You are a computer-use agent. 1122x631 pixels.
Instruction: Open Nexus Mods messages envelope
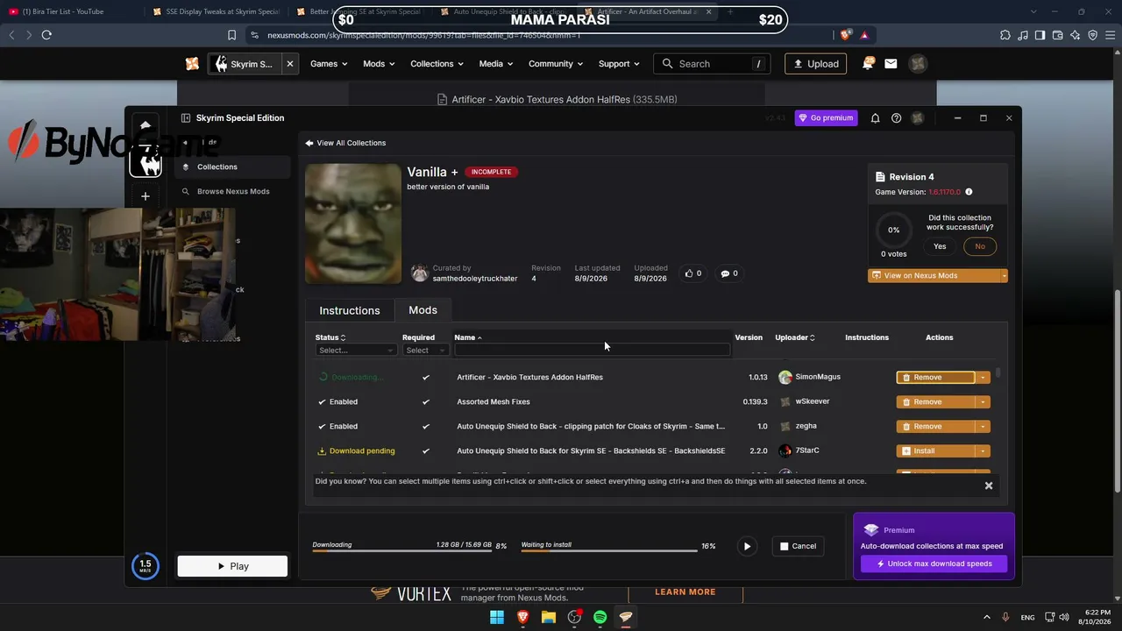pos(891,64)
